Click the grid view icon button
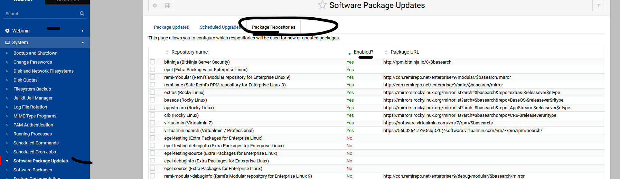Viewport: 620px width, 179px height. click(168, 6)
